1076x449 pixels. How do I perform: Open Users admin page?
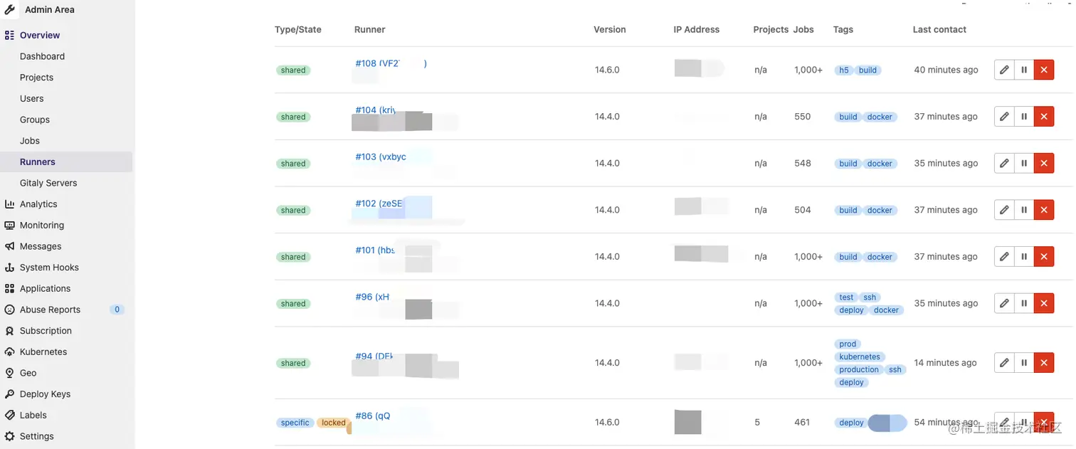[31, 99]
